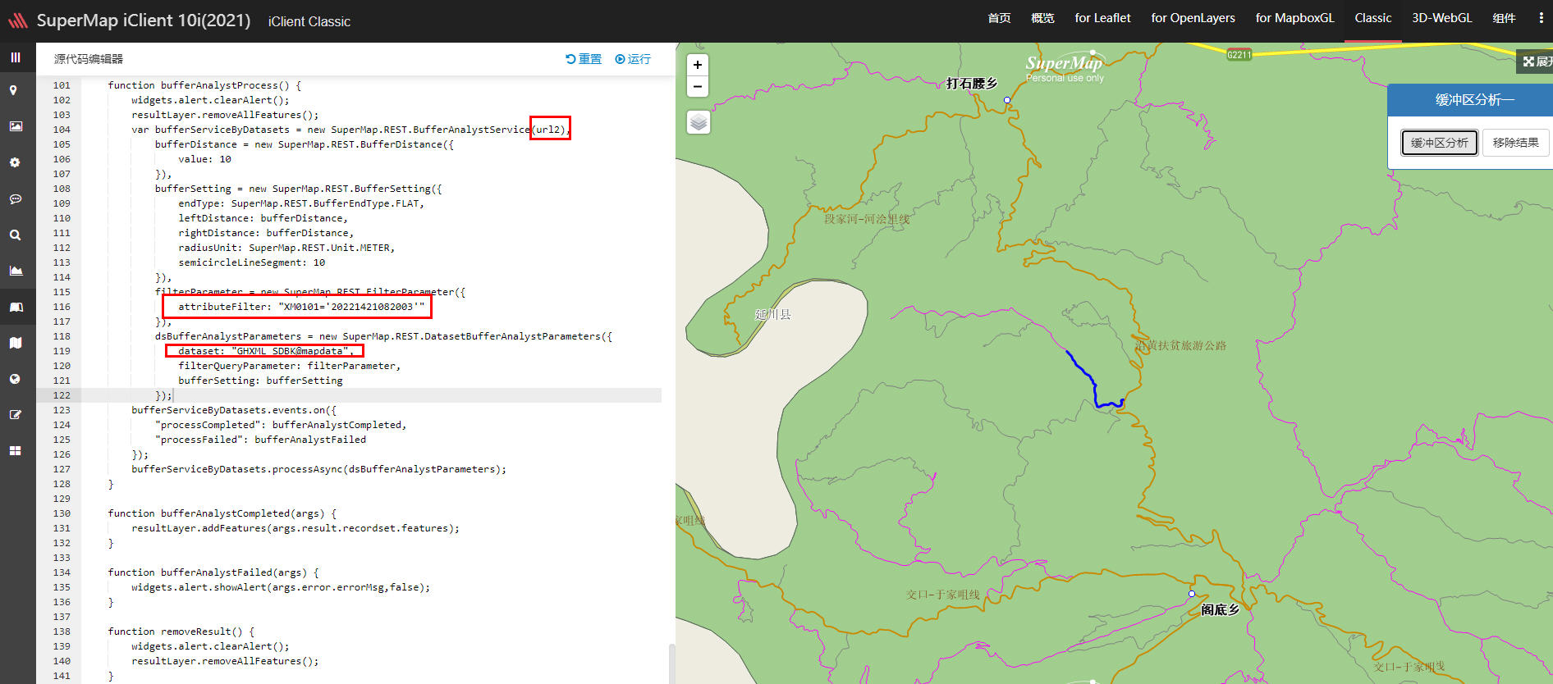Click the 源代码编辑器 panel title
The width and height of the screenshot is (1553, 684).
coord(89,59)
